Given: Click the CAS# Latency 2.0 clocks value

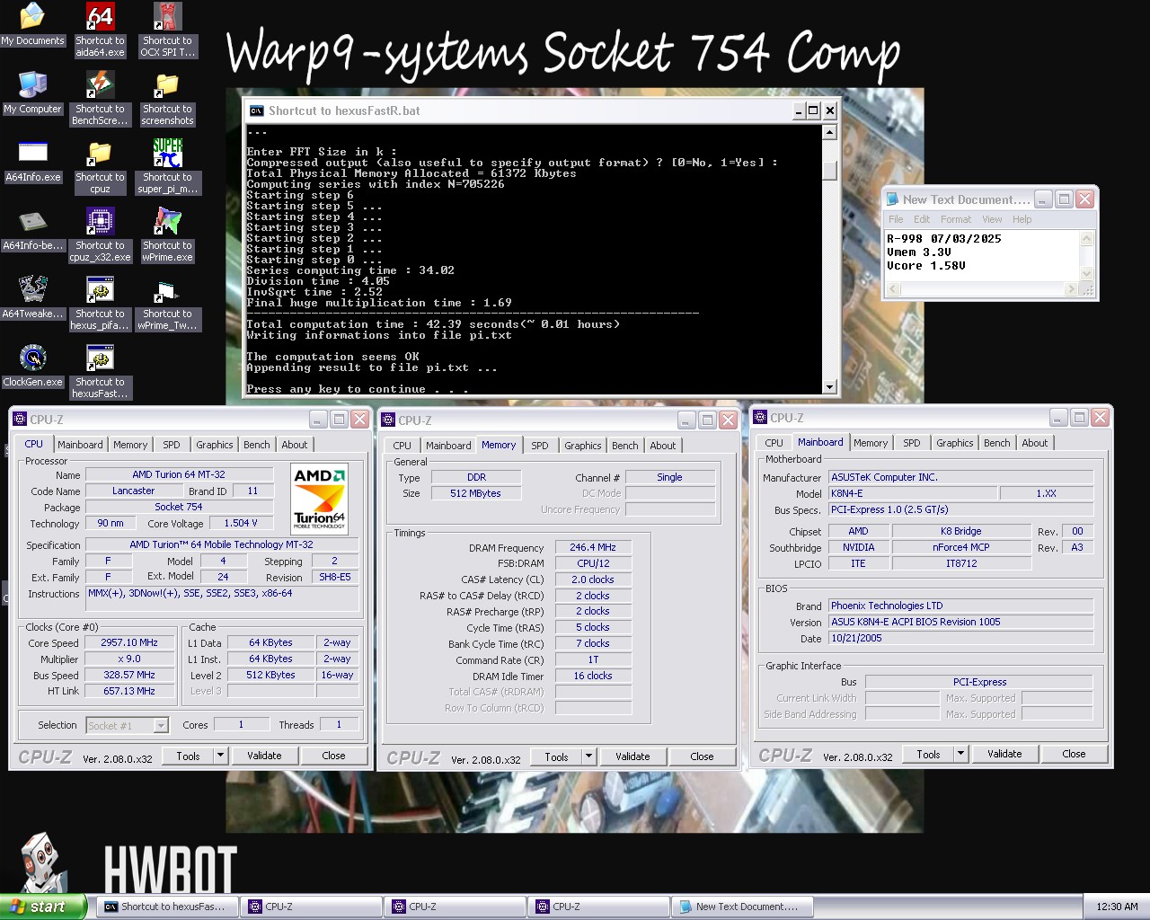Looking at the screenshot, I should click(593, 579).
